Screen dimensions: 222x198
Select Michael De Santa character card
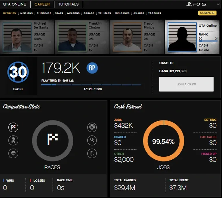tap(27, 37)
